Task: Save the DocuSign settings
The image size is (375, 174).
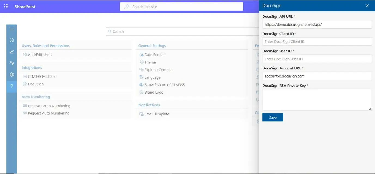Action: [x=273, y=117]
